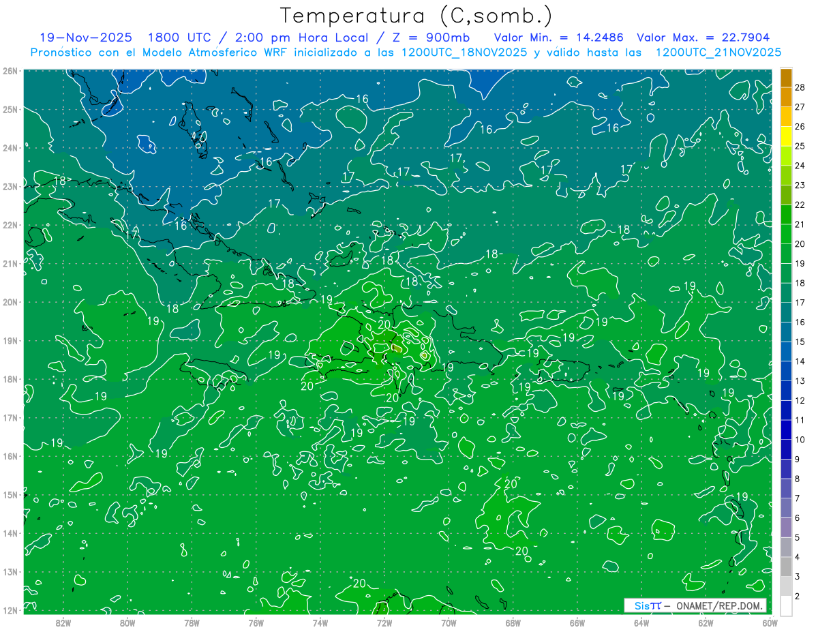The width and height of the screenshot is (818, 632).
Task: Click the '72W' longitude axis label
Action: [384, 622]
